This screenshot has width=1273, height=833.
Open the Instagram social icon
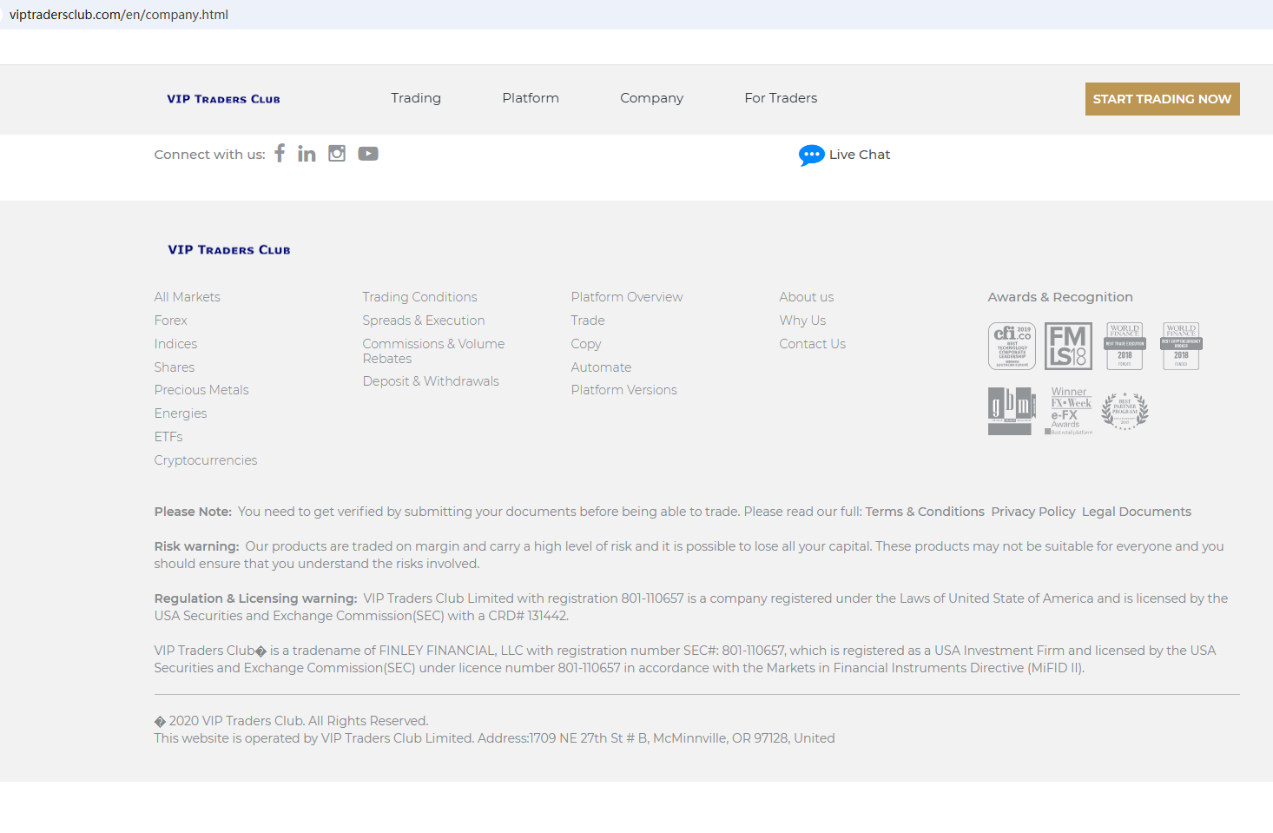[x=337, y=154]
